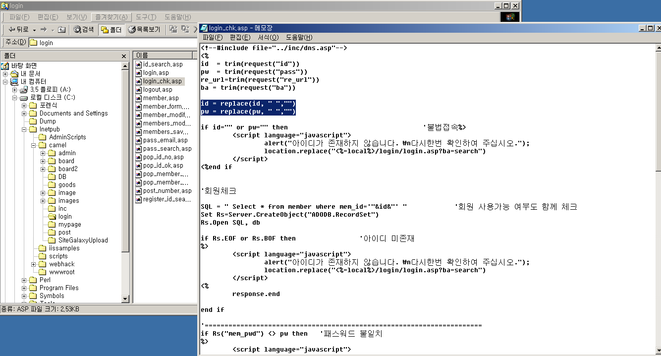Select post_number.asp file icon

coord(139,191)
